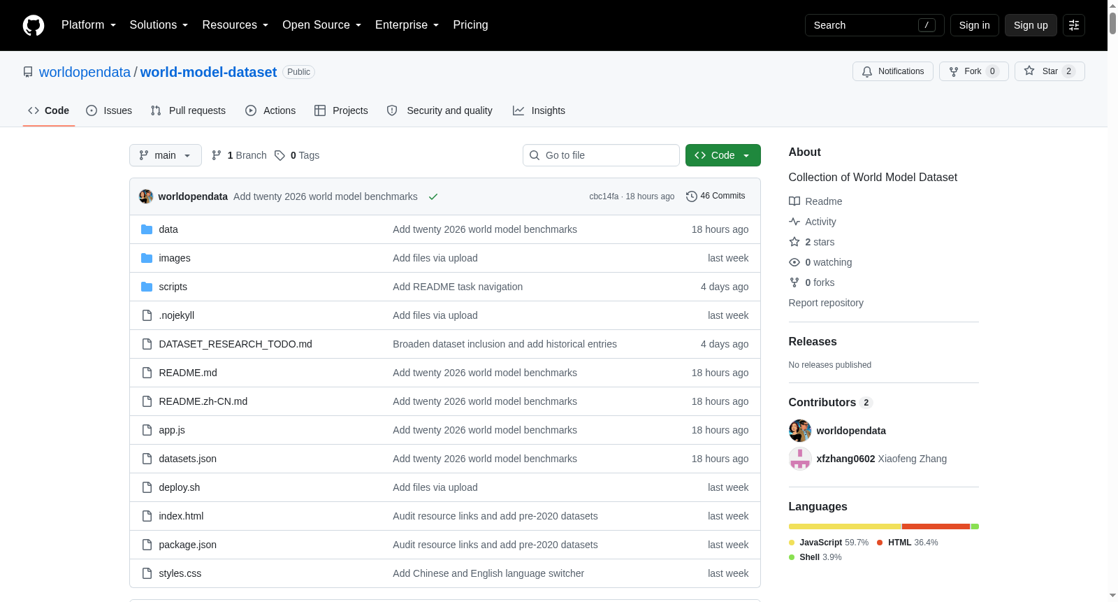
Task: Click the worldopendata contributor name in sidebar
Action: [851, 431]
